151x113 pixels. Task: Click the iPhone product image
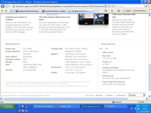click(93, 20)
